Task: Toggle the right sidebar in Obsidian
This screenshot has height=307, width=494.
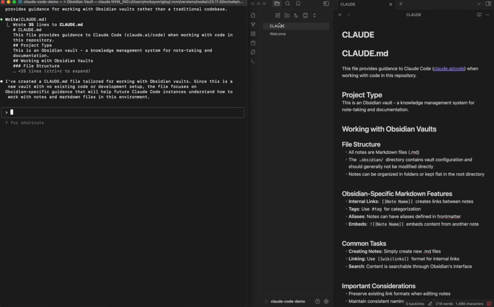Action: pyautogui.click(x=489, y=4)
